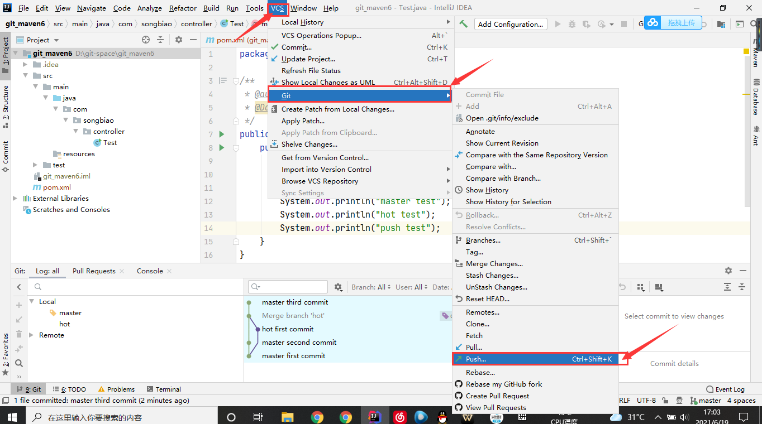Click group-by grid icon in the changes toolbar
The height and width of the screenshot is (424, 762).
click(x=640, y=287)
